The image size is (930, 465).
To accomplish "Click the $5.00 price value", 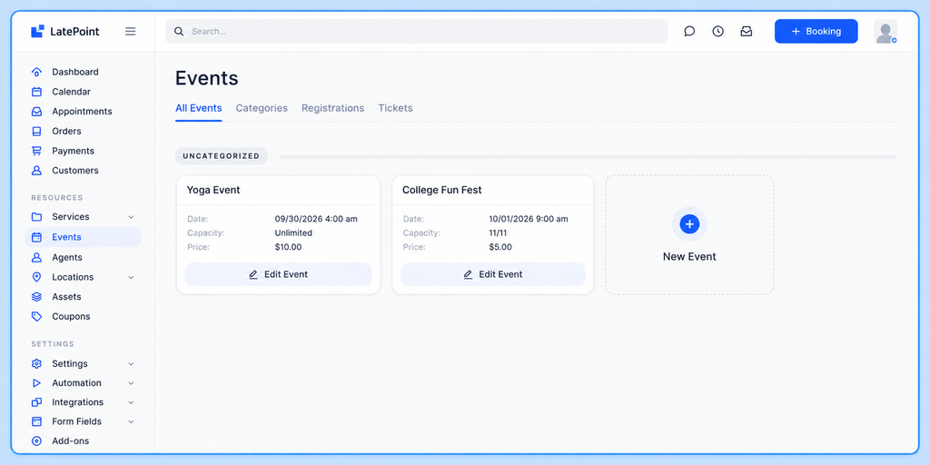I will point(500,247).
